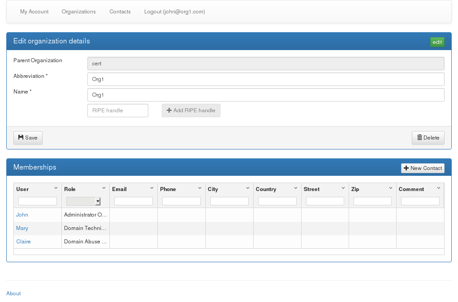Sort by the Email column header

(120, 189)
